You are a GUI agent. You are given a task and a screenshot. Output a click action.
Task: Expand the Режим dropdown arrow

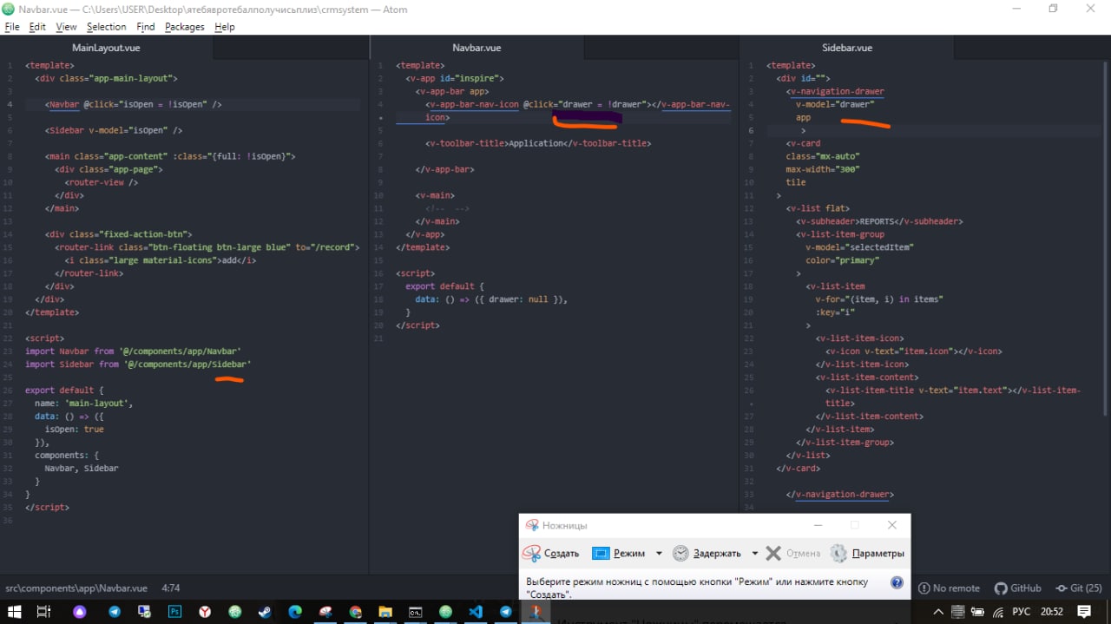pyautogui.click(x=659, y=553)
